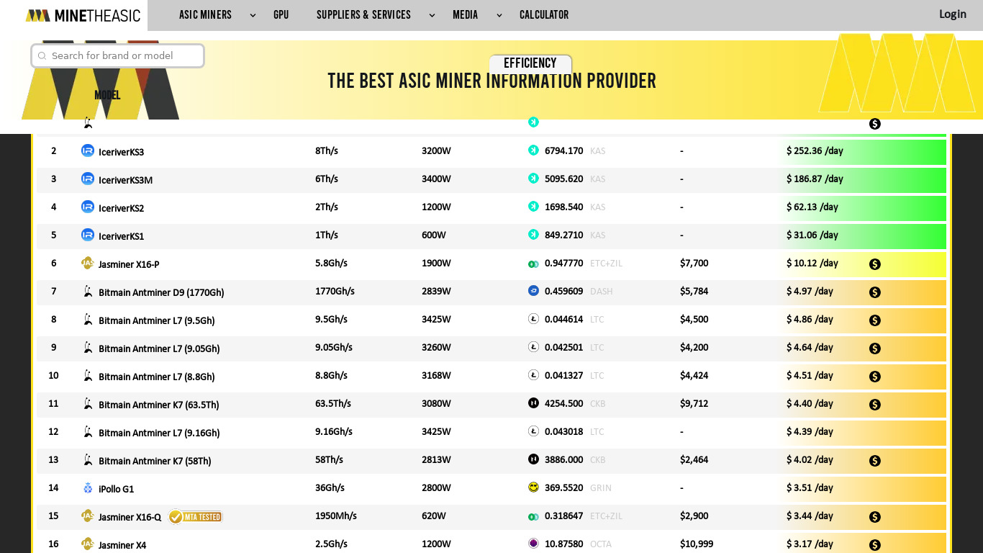Open the Calculator menu item
The height and width of the screenshot is (553, 983).
[x=544, y=15]
